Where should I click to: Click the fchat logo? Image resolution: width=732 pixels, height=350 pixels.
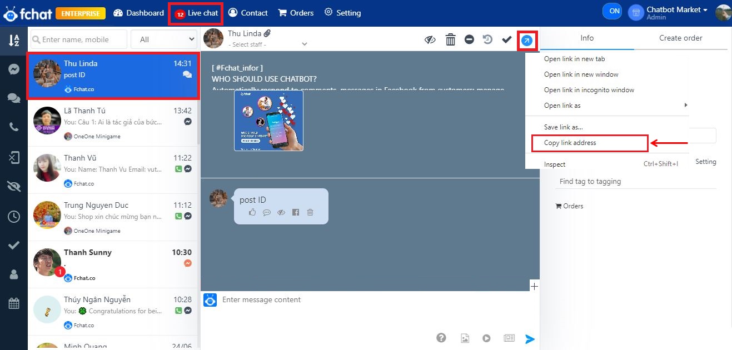(27, 13)
